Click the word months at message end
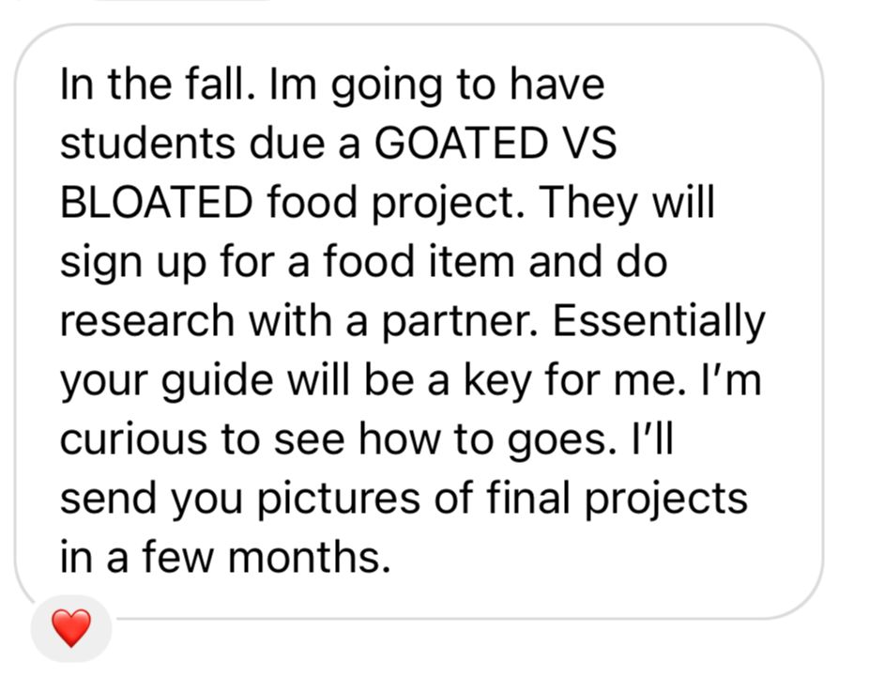869x677 pixels. click(307, 558)
